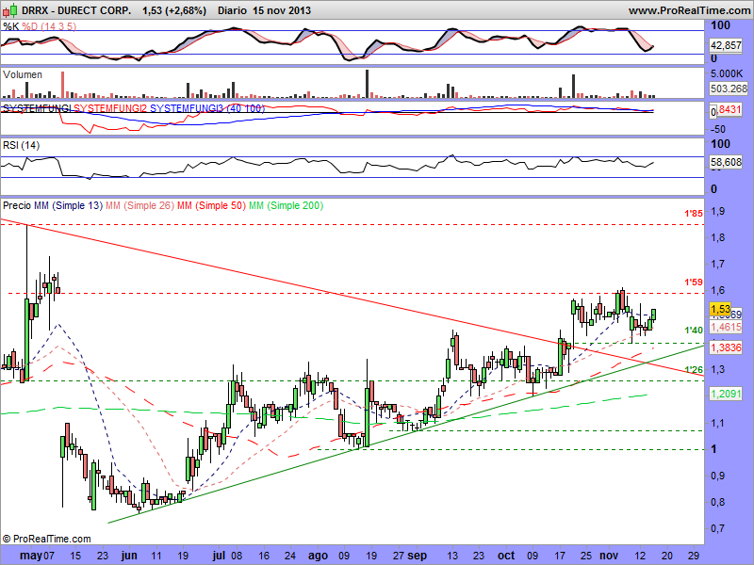Select the Diario timeframe label
The image size is (754, 565).
(x=232, y=10)
